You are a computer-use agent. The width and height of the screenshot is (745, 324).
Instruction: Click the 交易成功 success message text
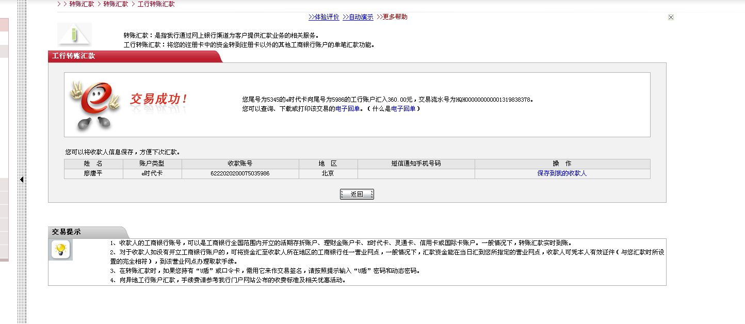point(158,99)
